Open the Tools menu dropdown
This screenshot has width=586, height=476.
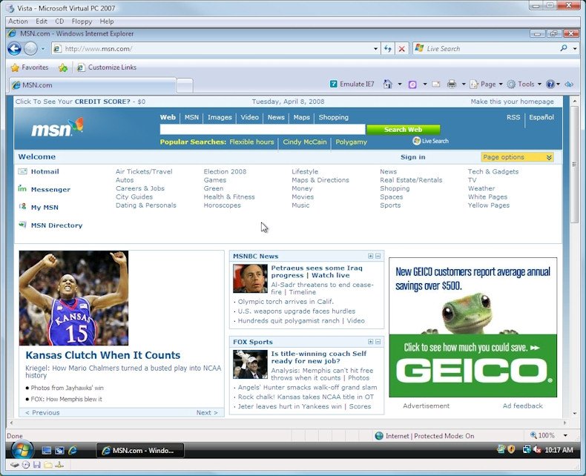(x=524, y=84)
